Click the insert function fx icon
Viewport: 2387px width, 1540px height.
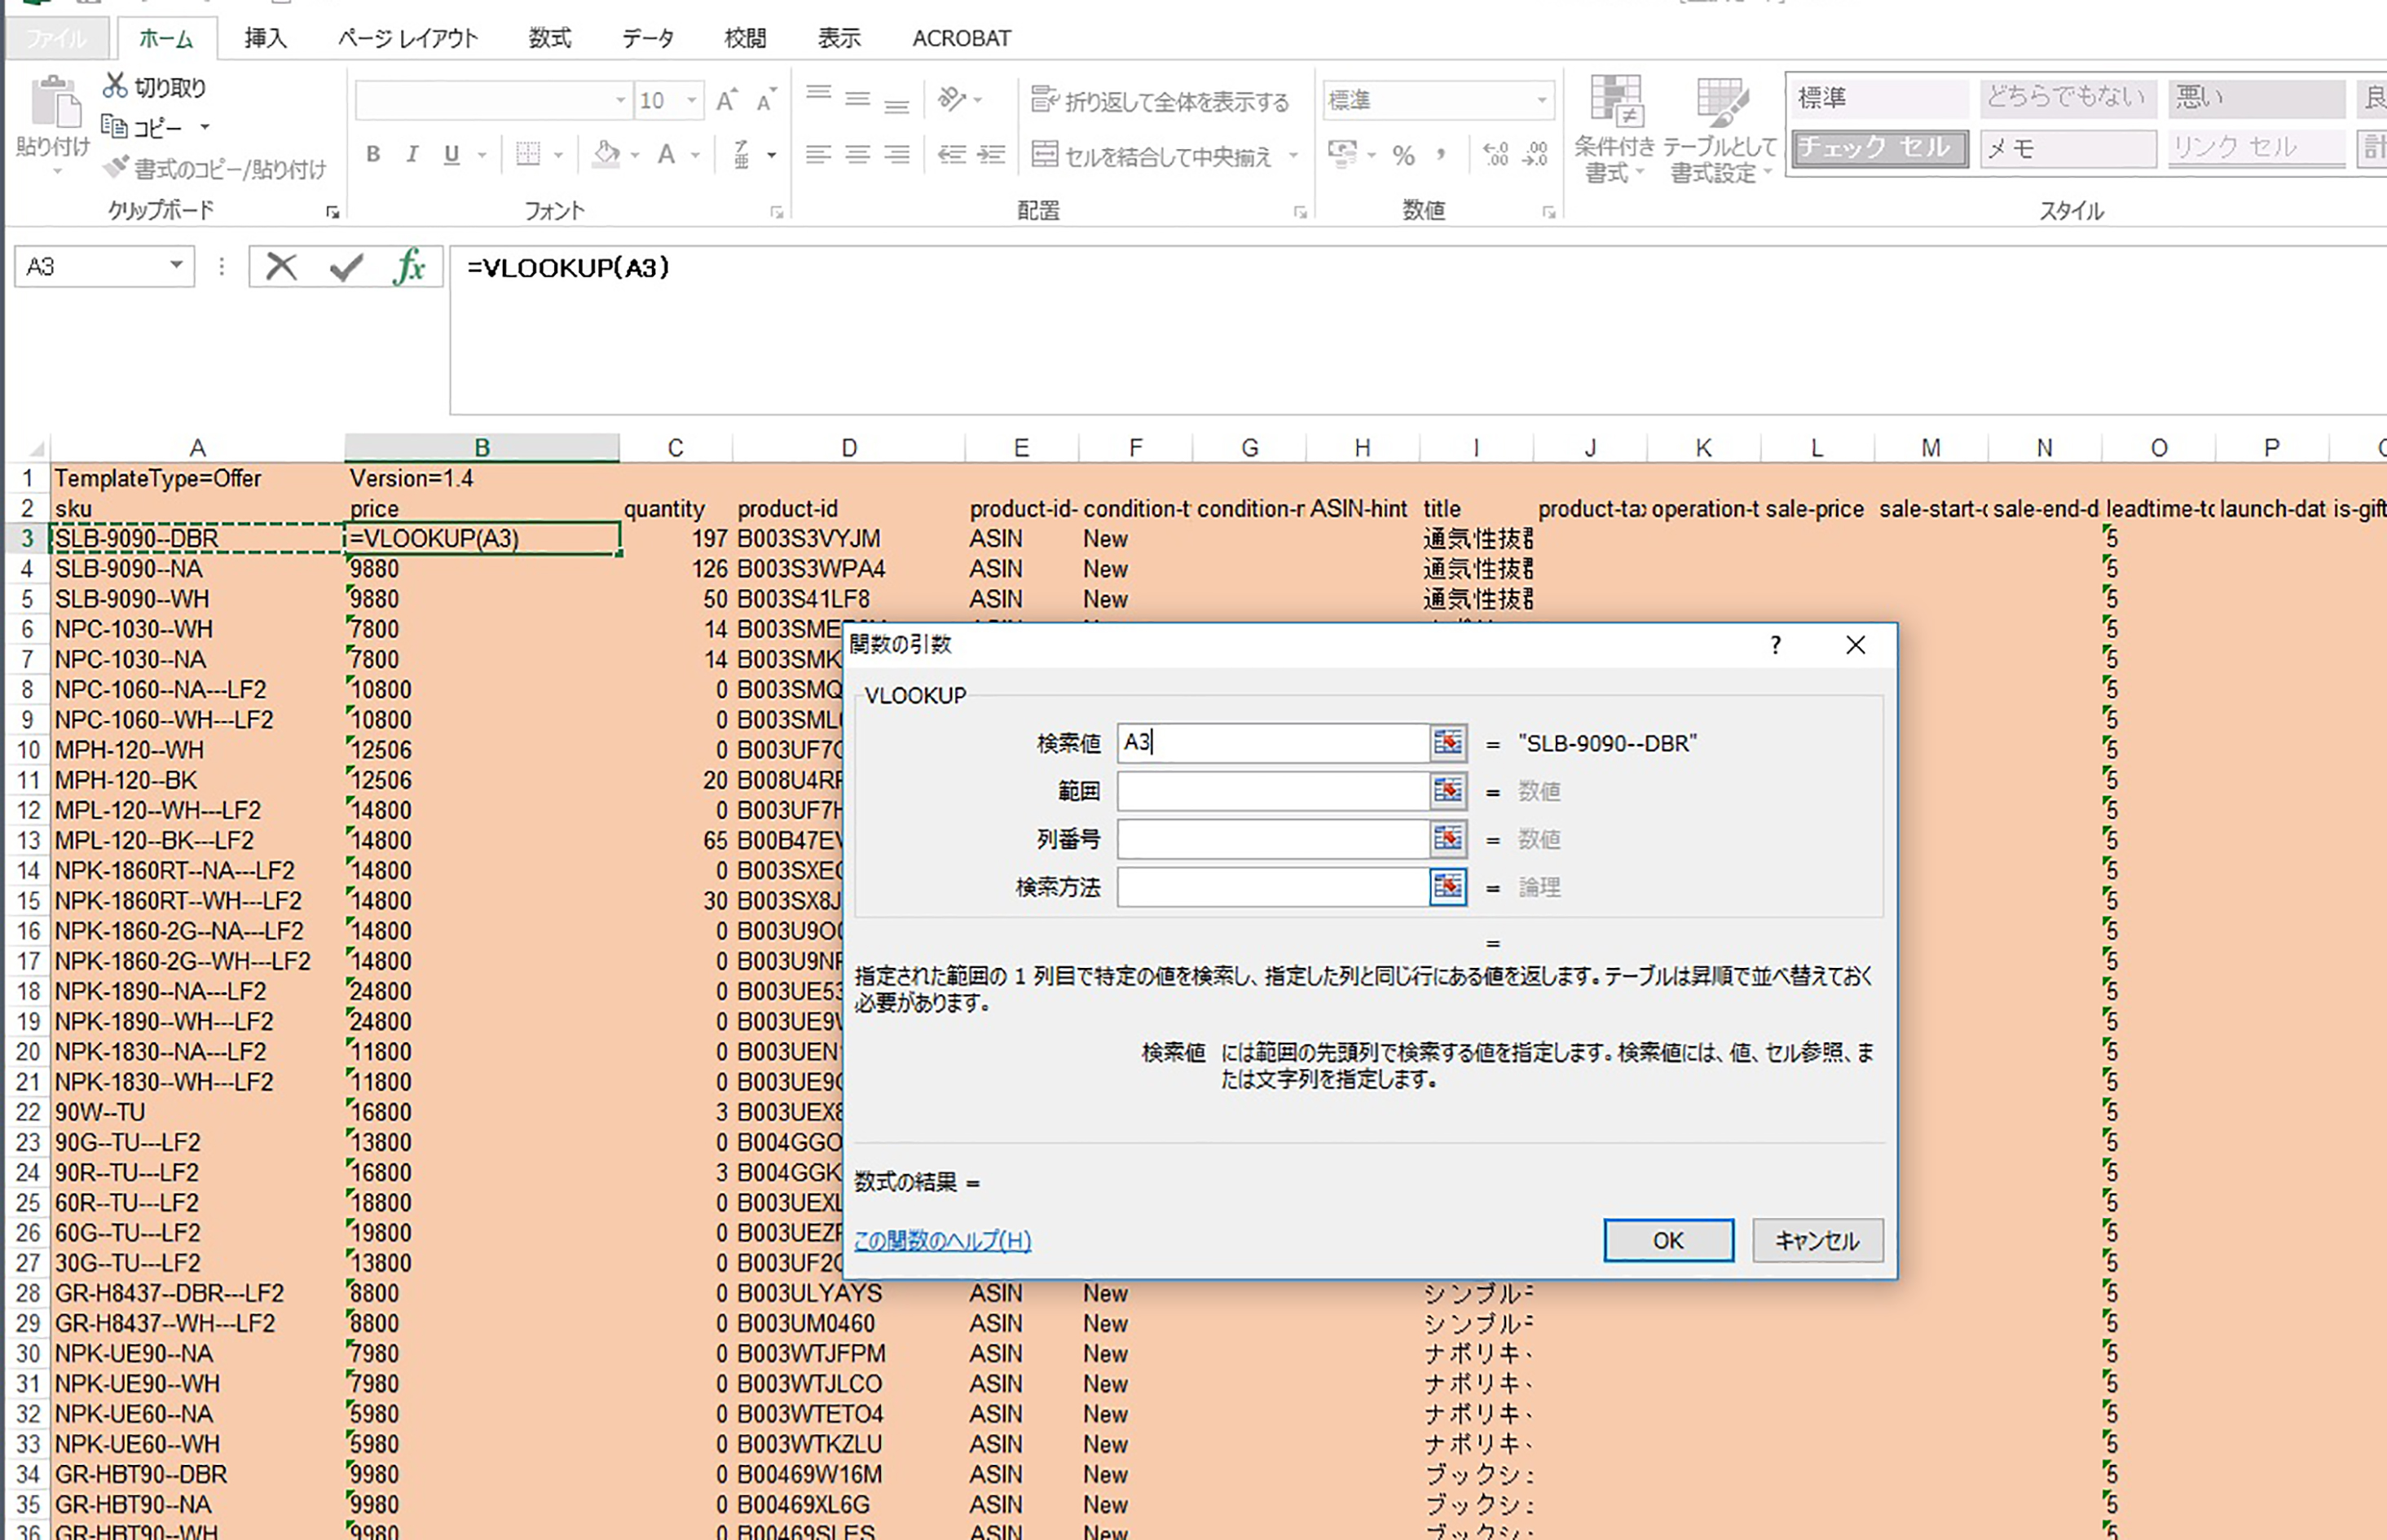coord(410,267)
